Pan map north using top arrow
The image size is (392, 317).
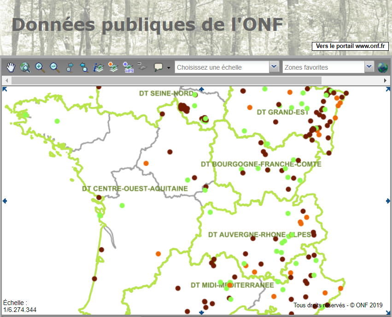[201, 89]
